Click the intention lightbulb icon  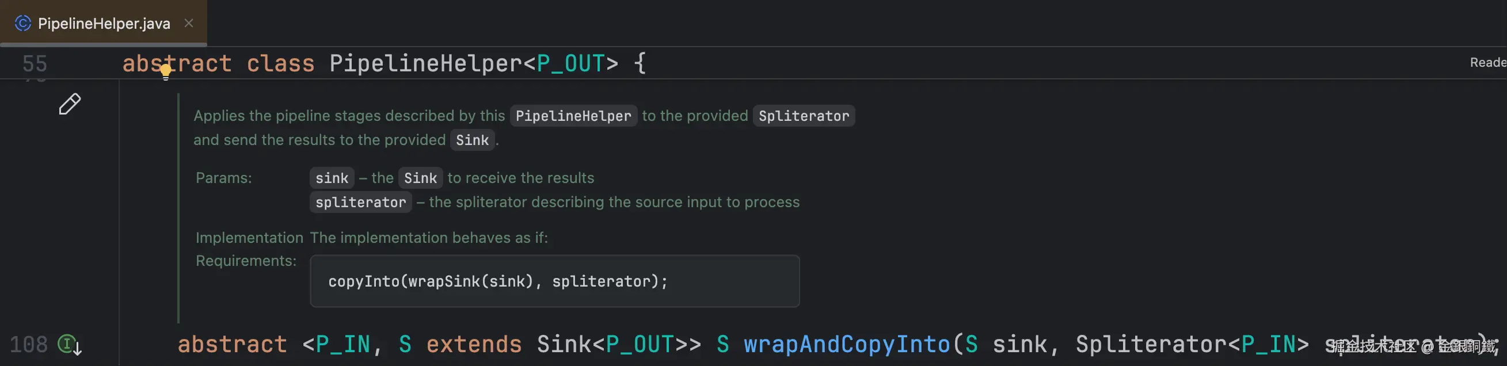tap(166, 73)
